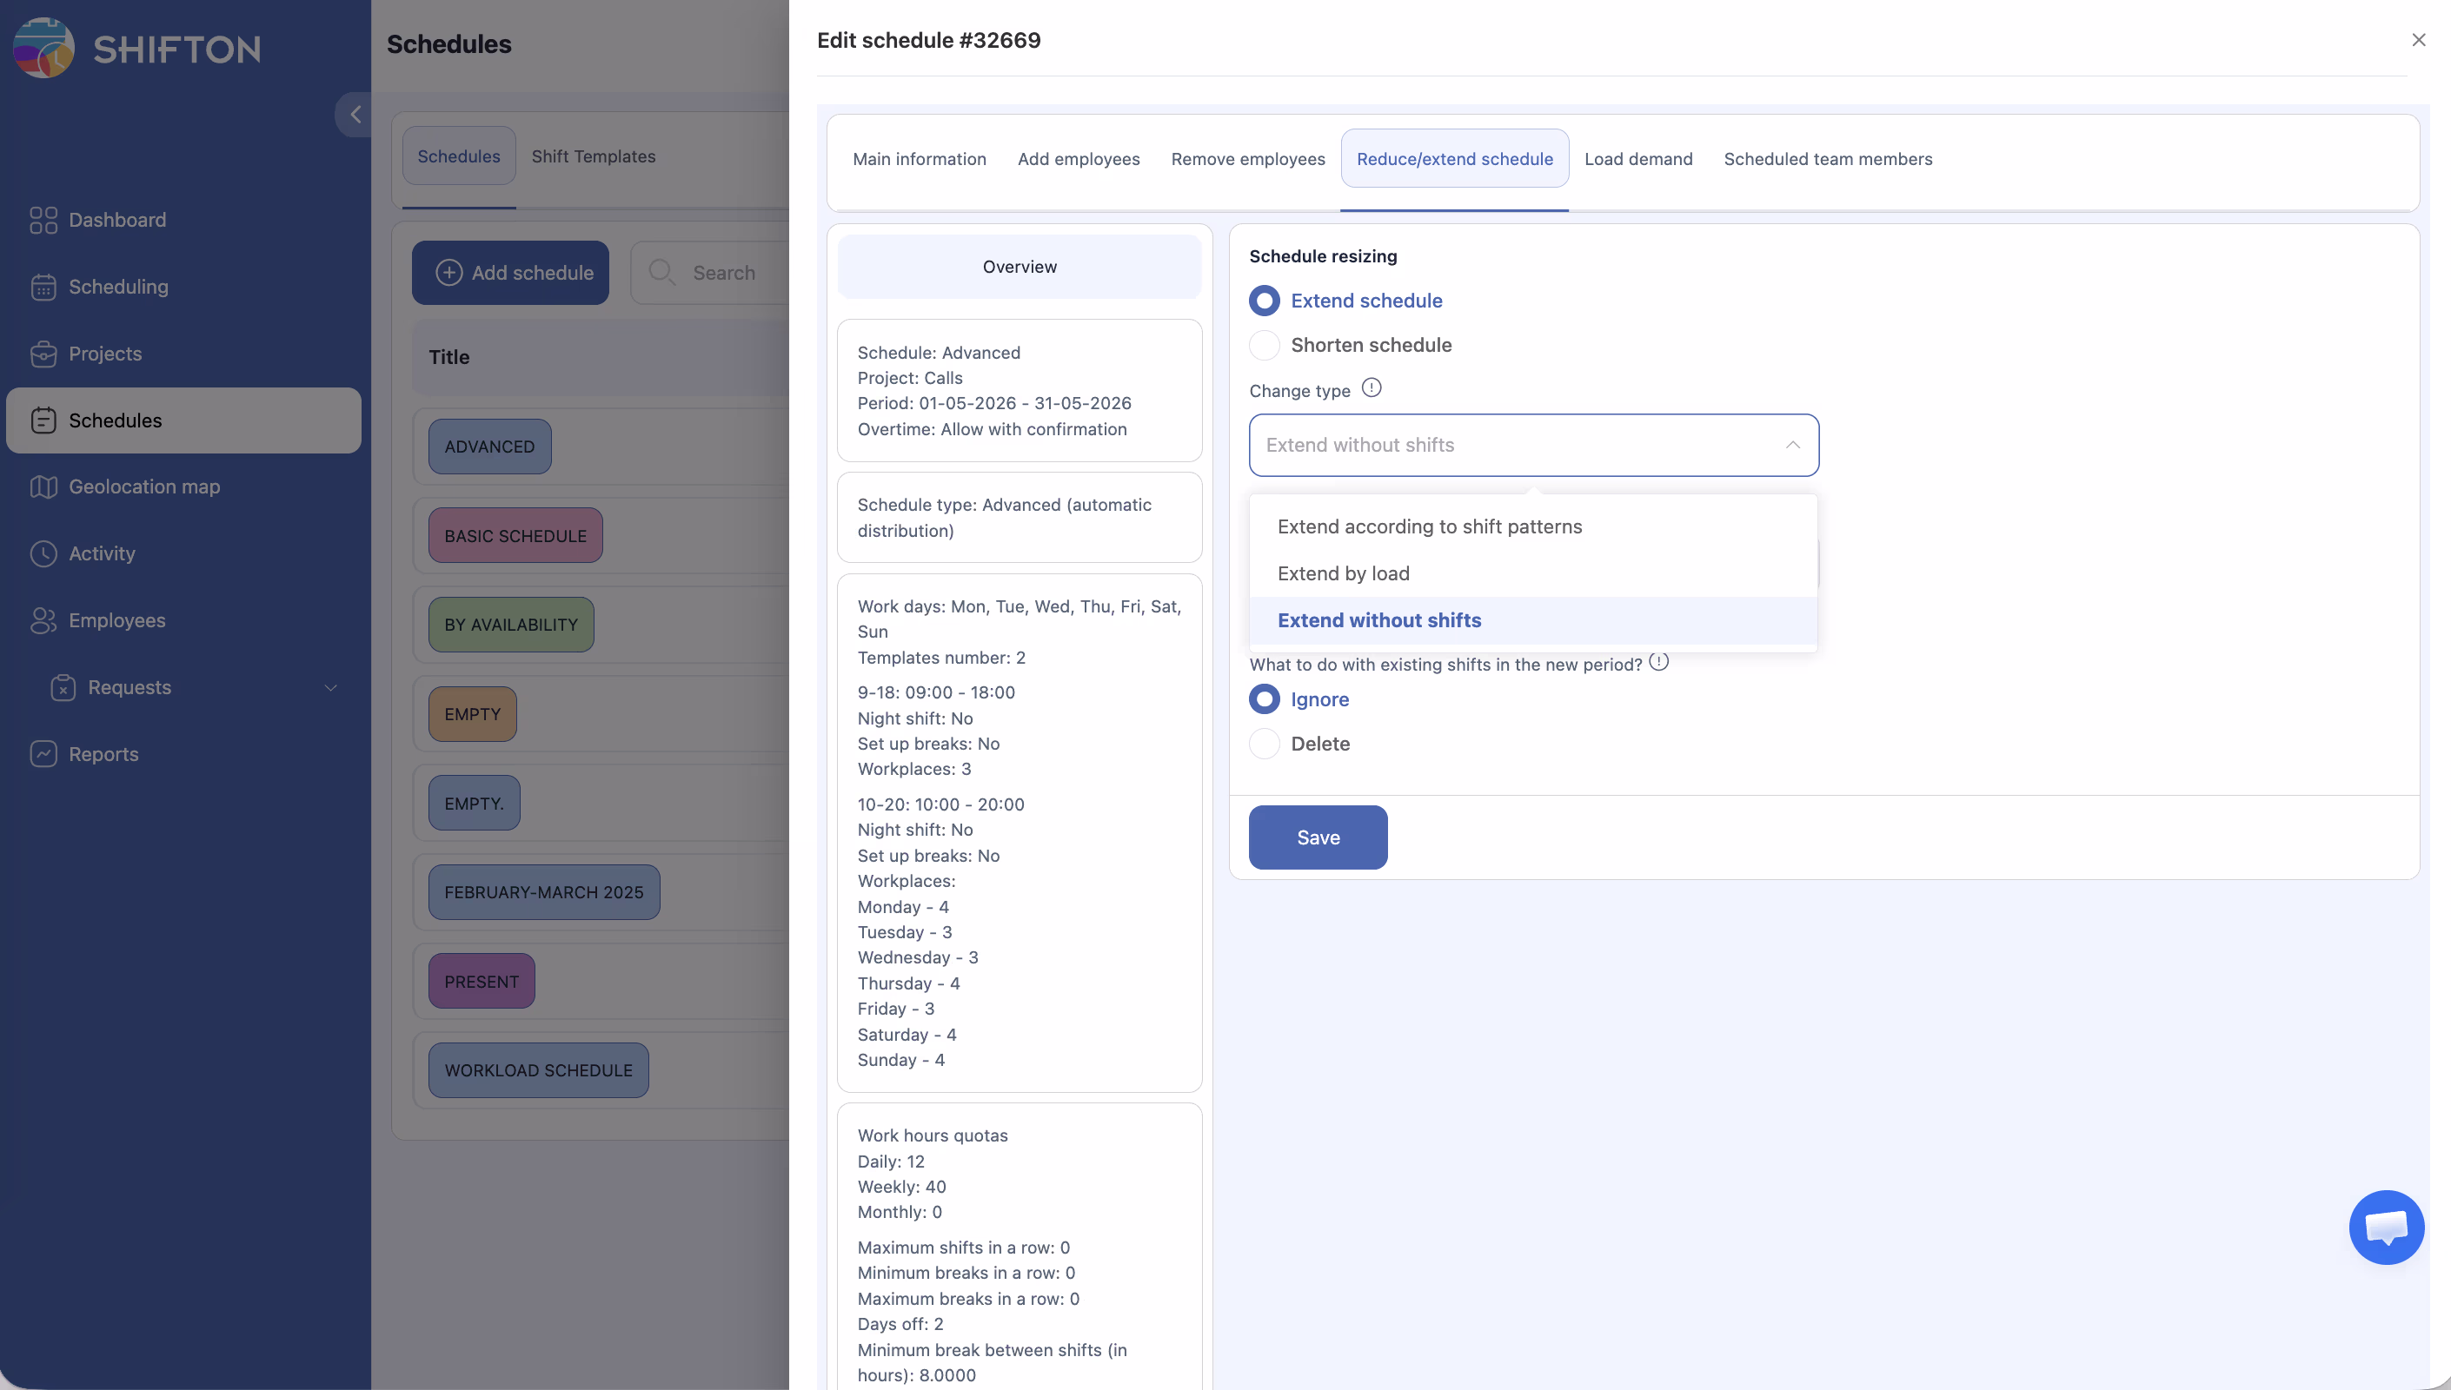The image size is (2451, 1390).
Task: Click the Add schedule button
Action: [x=511, y=273]
